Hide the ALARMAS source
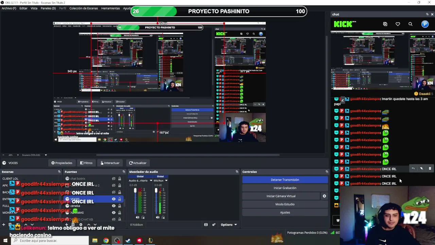Viewport: 435px width, 245px height. (x=114, y=213)
